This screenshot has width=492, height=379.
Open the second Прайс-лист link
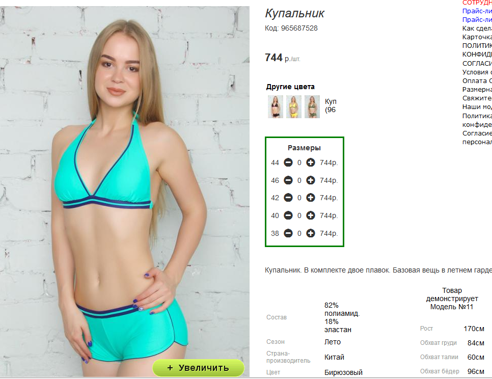[x=477, y=20]
